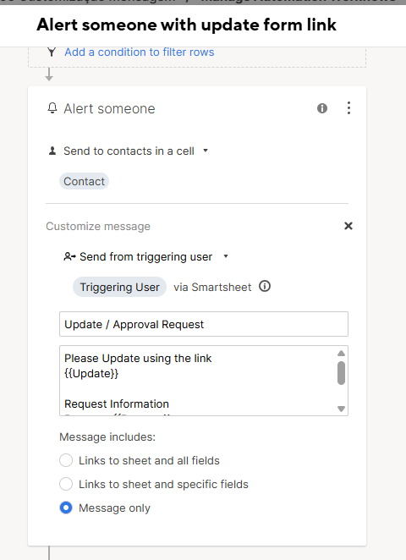
Task: Select Links to sheet and specific fields
Action: (x=66, y=484)
